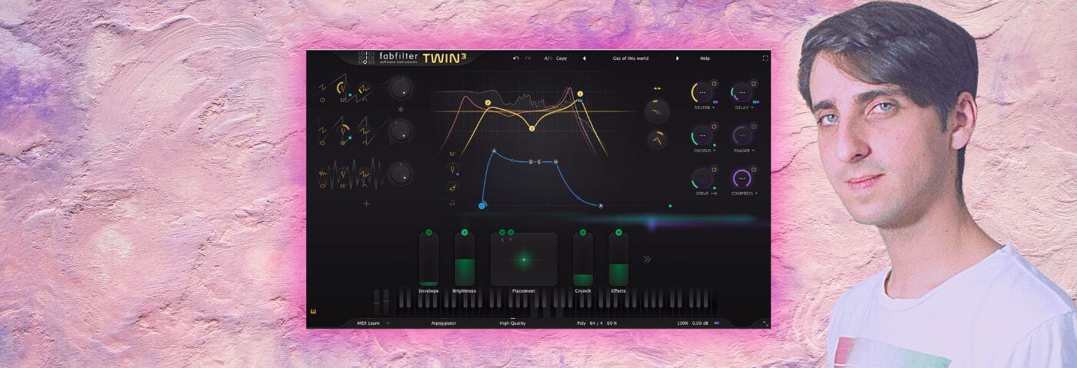Select the envelope attack point A
The height and width of the screenshot is (368, 1077).
coord(494,151)
